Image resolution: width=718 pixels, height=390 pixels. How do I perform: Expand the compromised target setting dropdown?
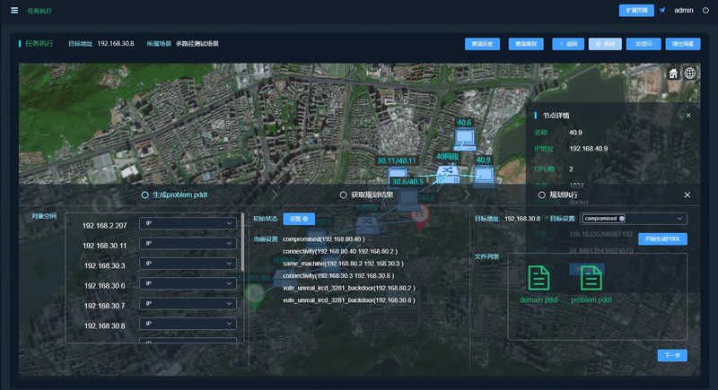tap(634, 219)
